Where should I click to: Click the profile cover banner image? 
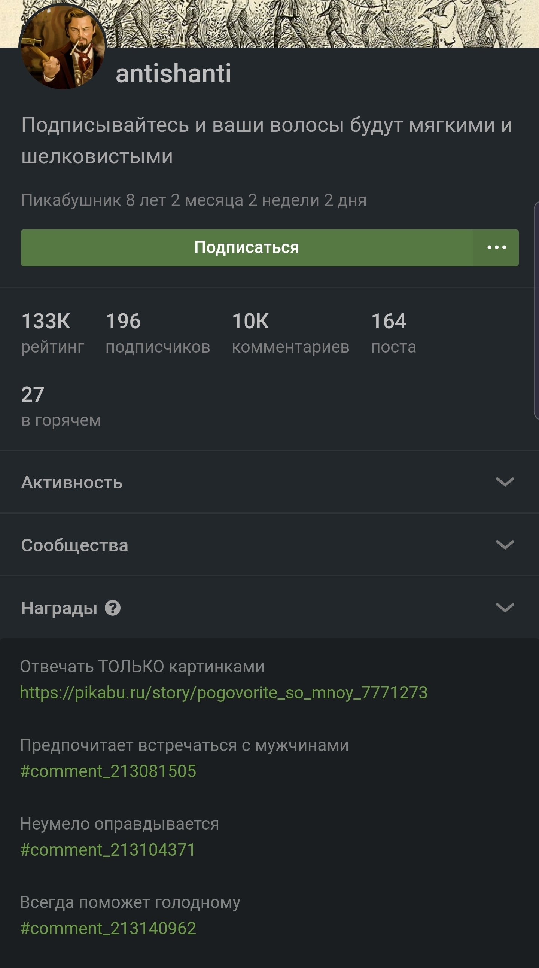(x=320, y=22)
